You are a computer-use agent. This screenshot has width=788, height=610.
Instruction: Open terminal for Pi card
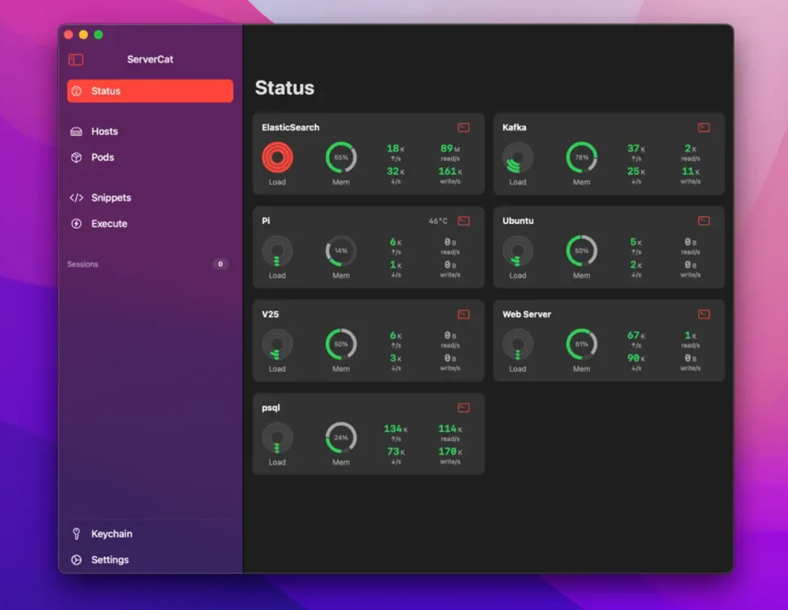click(x=463, y=221)
